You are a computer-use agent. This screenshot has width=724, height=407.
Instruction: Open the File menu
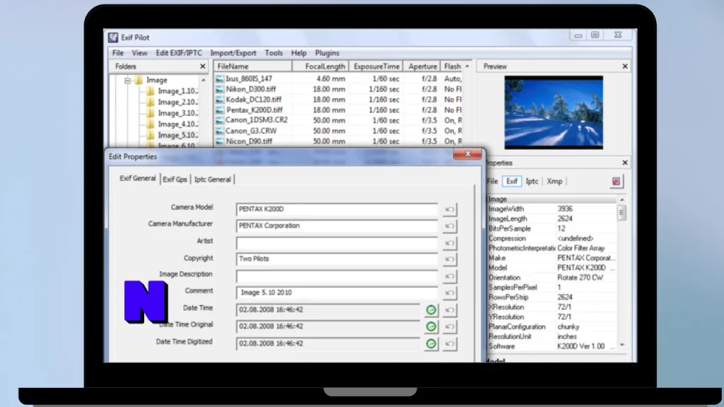(x=118, y=53)
